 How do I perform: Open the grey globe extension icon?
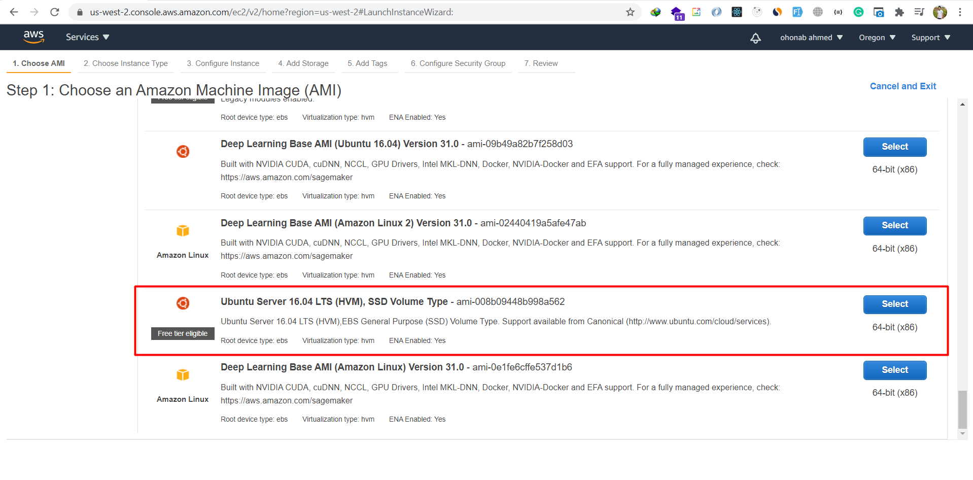(x=818, y=12)
